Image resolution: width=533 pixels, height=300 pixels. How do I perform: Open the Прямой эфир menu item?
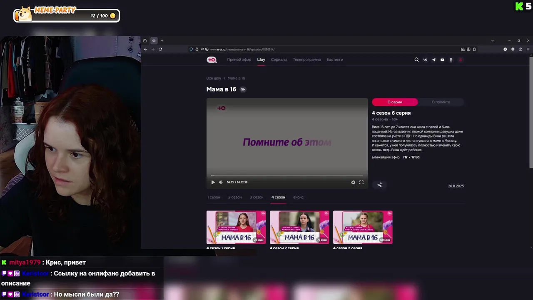click(x=239, y=60)
